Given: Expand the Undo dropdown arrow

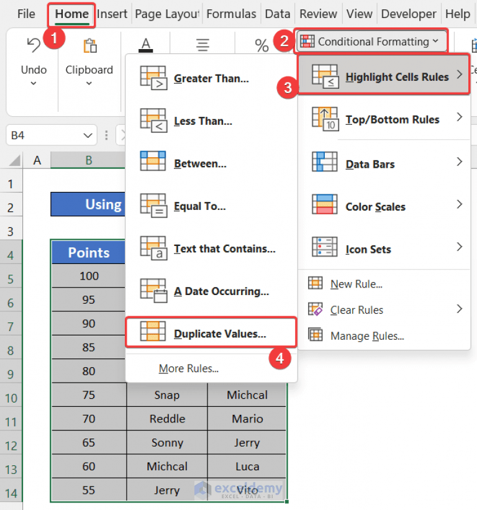Looking at the screenshot, I should [34, 83].
